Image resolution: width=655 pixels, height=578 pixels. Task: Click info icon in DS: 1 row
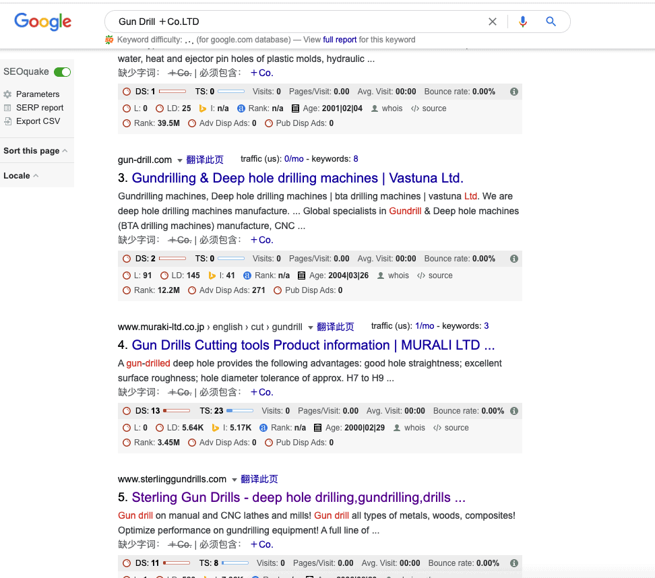click(x=514, y=92)
